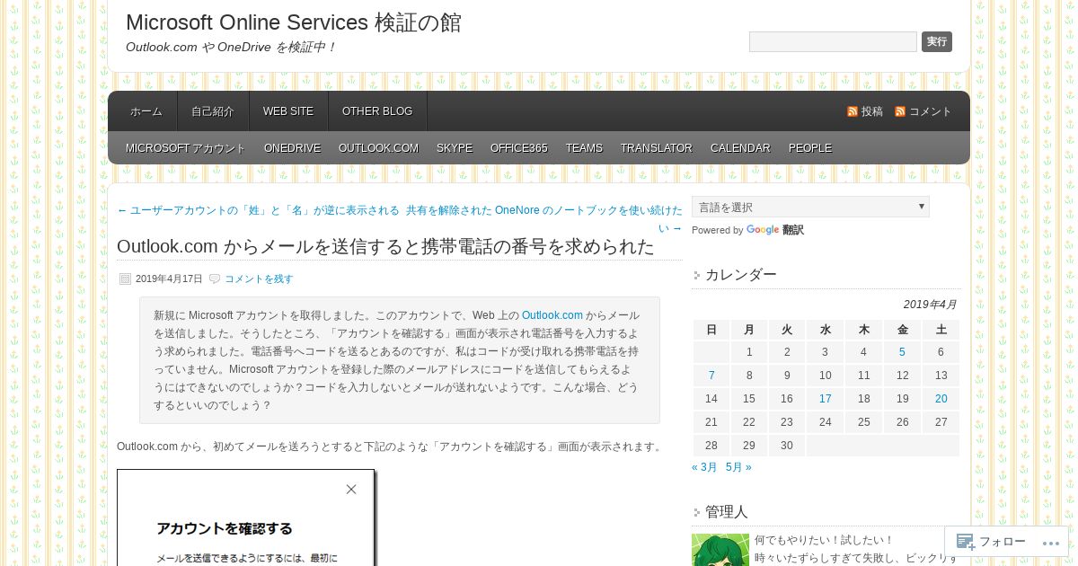Open calendar date 17
1078x566 pixels.
pos(826,399)
